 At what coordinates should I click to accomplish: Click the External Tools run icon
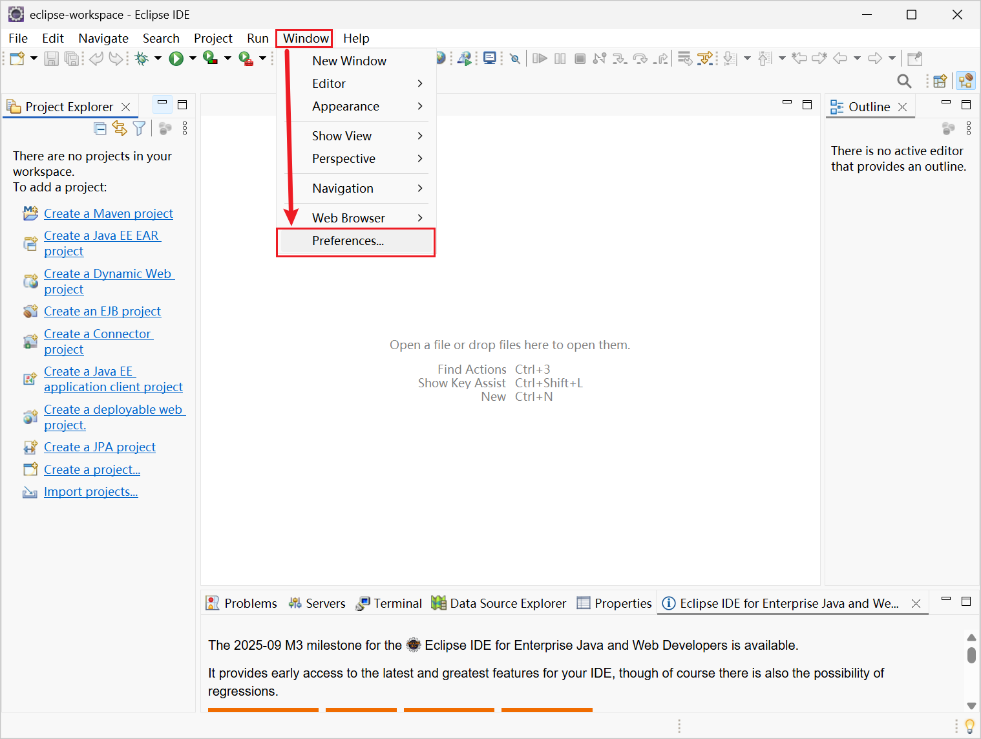tap(246, 59)
